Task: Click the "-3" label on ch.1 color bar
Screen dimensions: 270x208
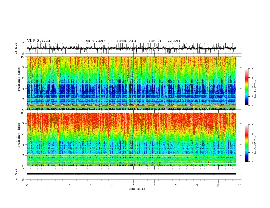Action: coord(252,68)
